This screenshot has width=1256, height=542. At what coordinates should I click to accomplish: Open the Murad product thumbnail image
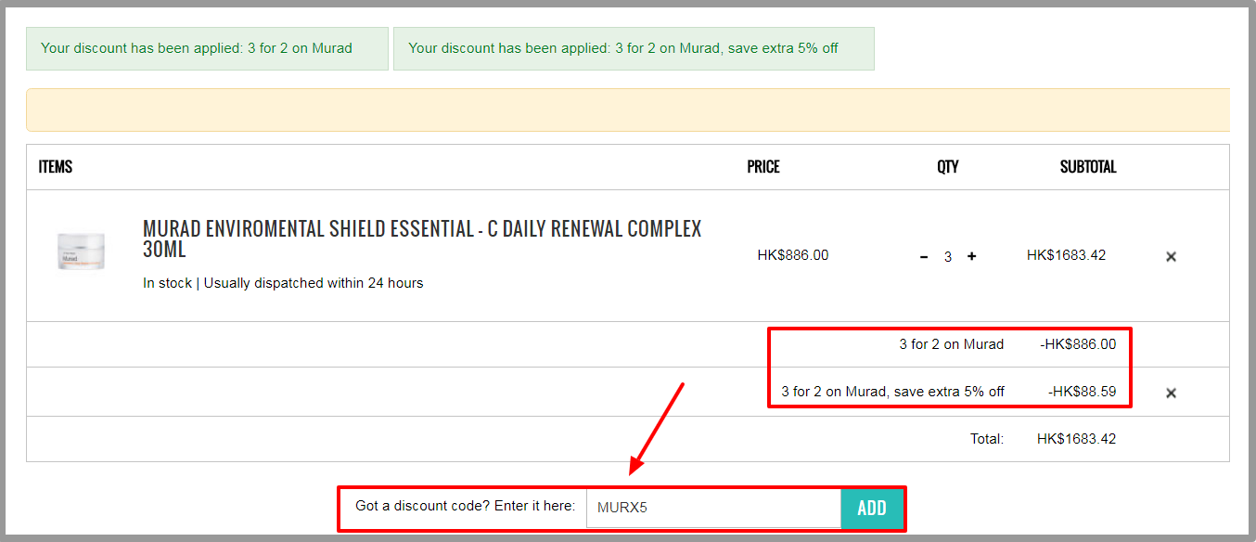[80, 251]
